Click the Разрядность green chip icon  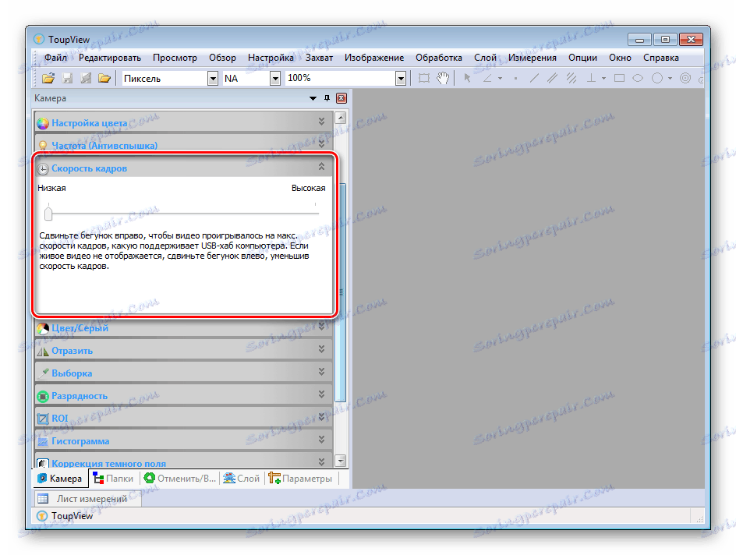(x=43, y=397)
